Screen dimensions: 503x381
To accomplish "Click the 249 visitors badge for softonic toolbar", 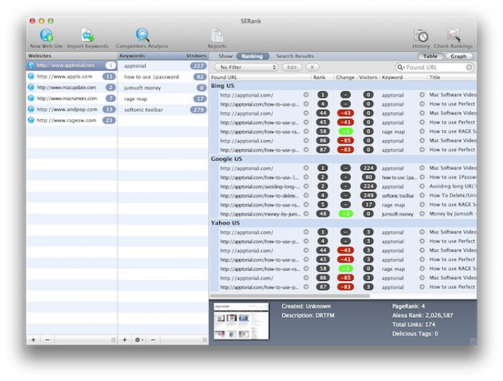I will pos(368,195).
